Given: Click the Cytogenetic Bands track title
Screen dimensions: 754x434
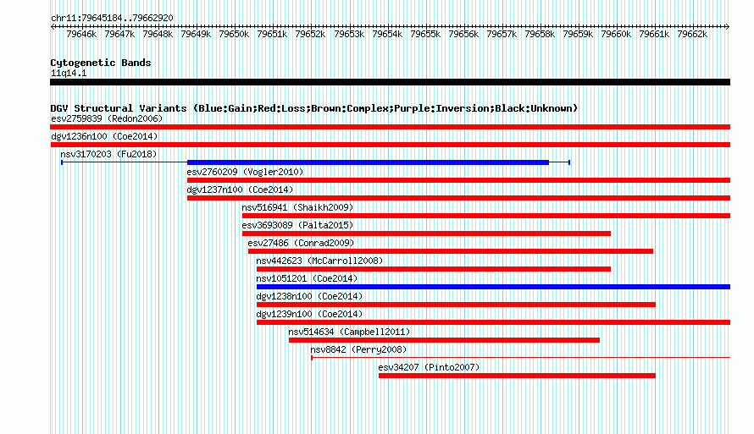Looking at the screenshot, I should tap(101, 63).
